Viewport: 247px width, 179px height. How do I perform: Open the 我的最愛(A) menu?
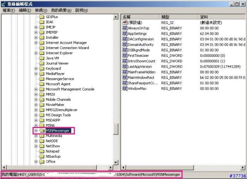(x=61, y=10)
